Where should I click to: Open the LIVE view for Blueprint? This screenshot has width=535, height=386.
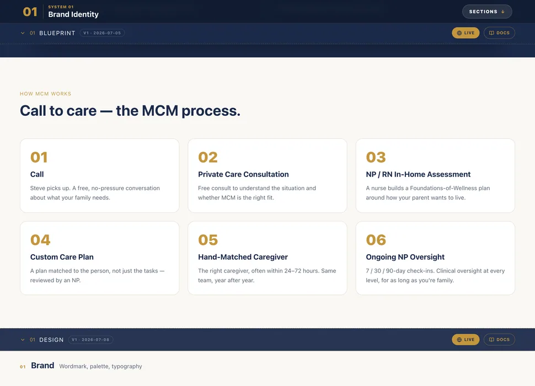coord(466,33)
